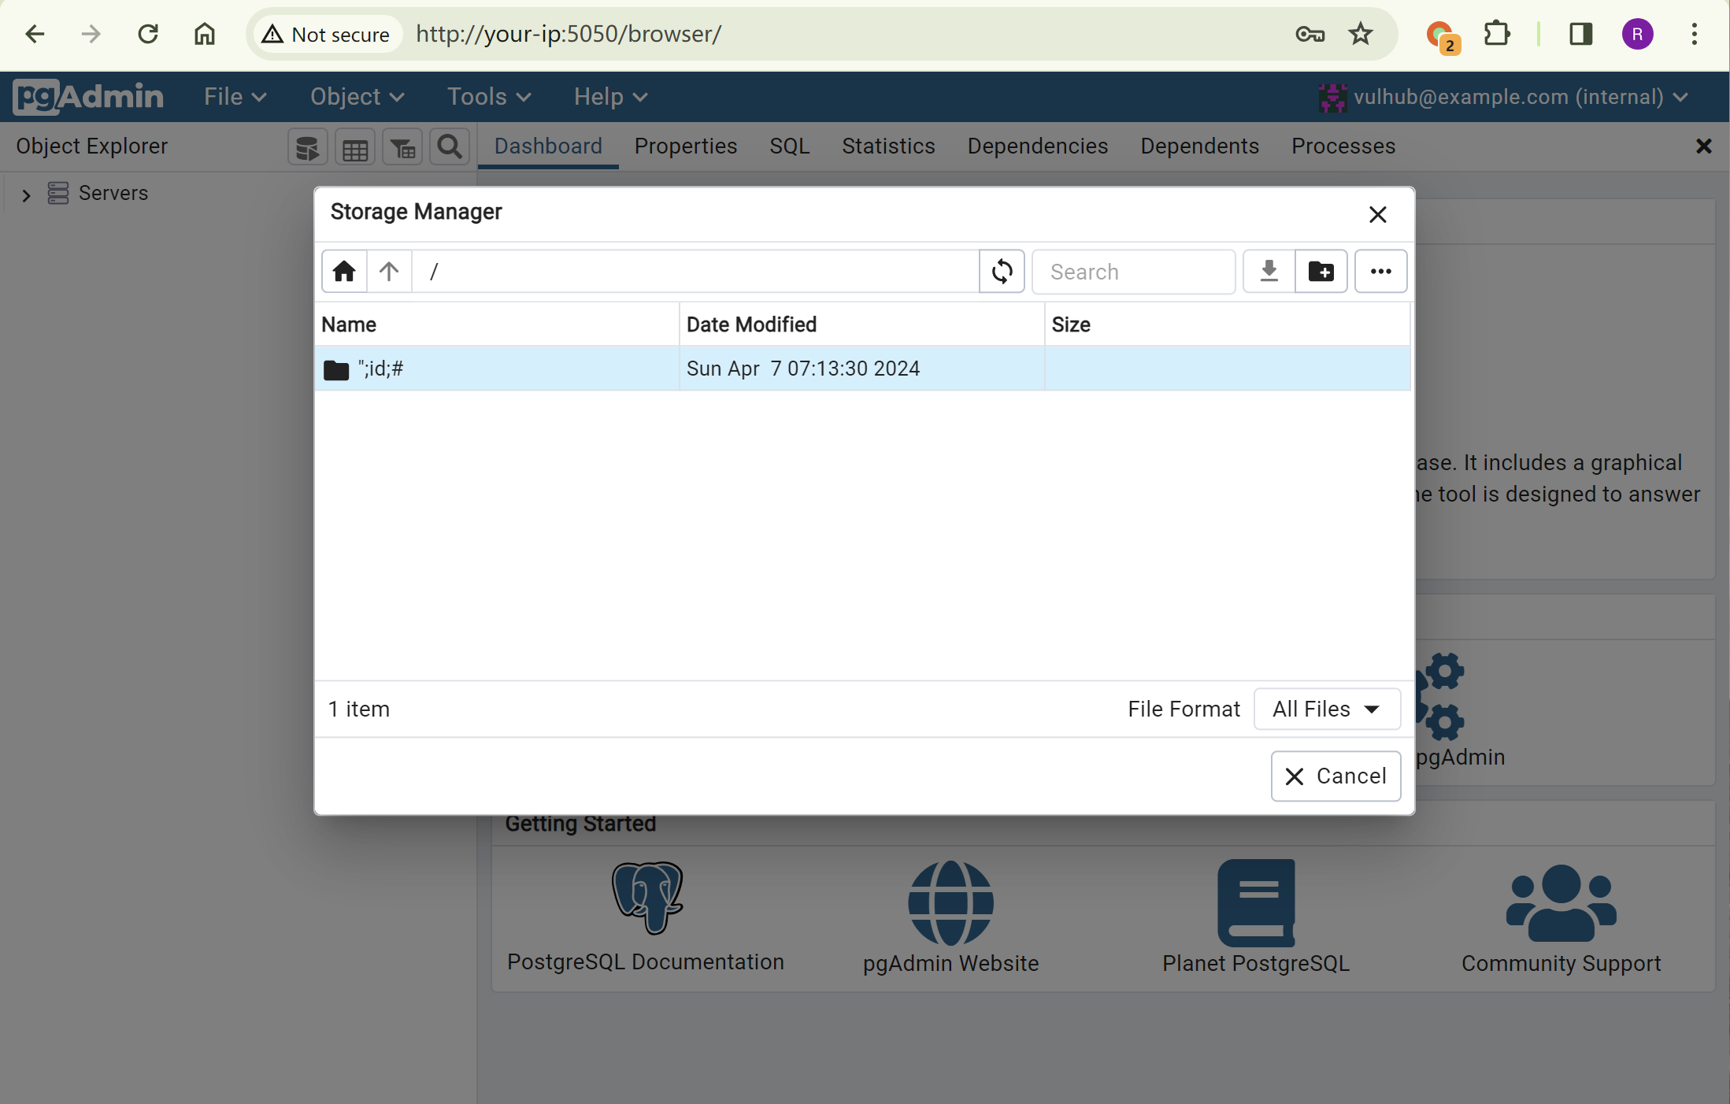Select the ";id;# folder row
Viewport: 1730px width, 1104px height.
coord(496,369)
